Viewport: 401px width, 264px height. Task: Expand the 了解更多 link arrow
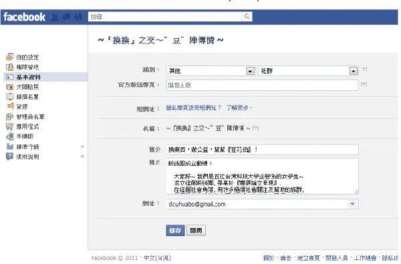pyautogui.click(x=251, y=108)
